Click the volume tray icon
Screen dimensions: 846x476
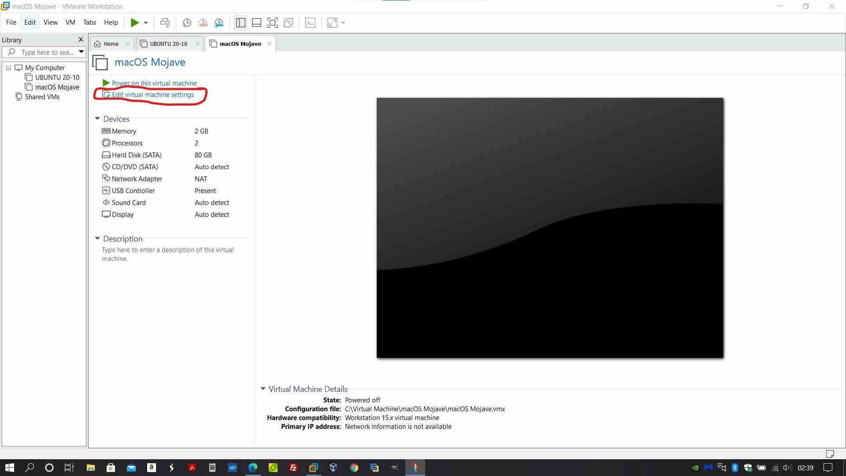[x=788, y=468]
